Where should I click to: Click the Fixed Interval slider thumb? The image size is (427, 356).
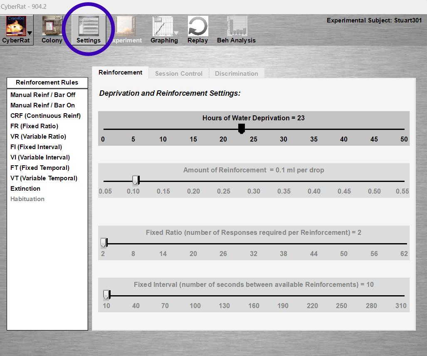click(106, 295)
